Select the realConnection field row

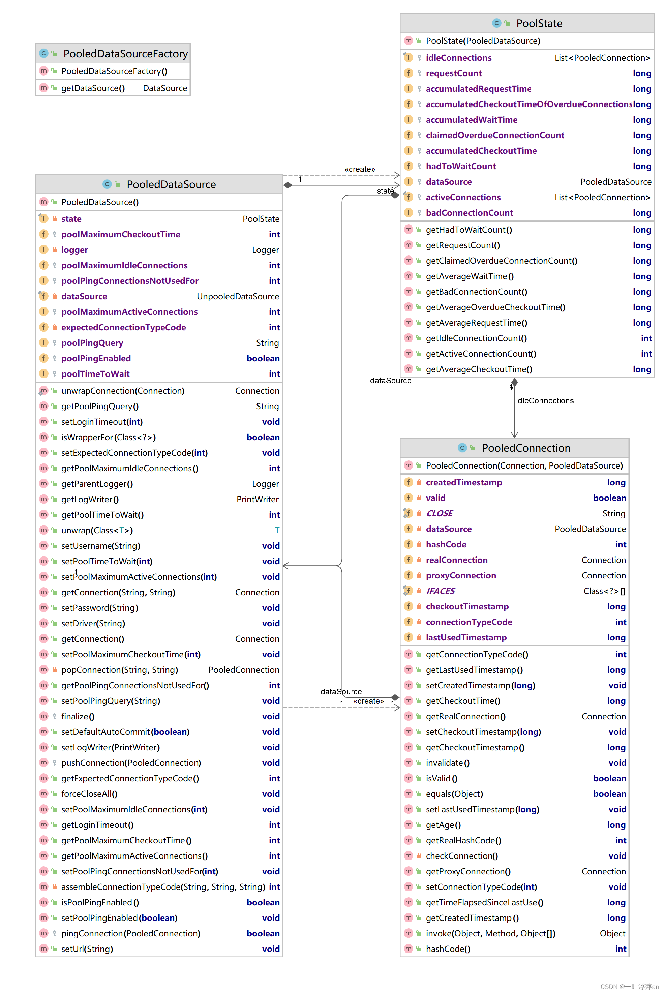[x=456, y=560]
